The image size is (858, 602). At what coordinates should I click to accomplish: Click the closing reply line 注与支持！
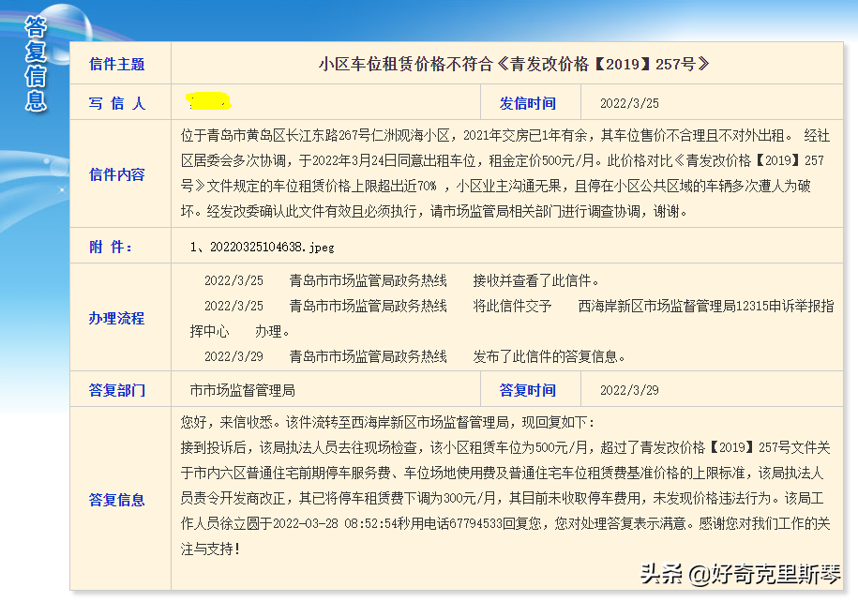pyautogui.click(x=211, y=549)
